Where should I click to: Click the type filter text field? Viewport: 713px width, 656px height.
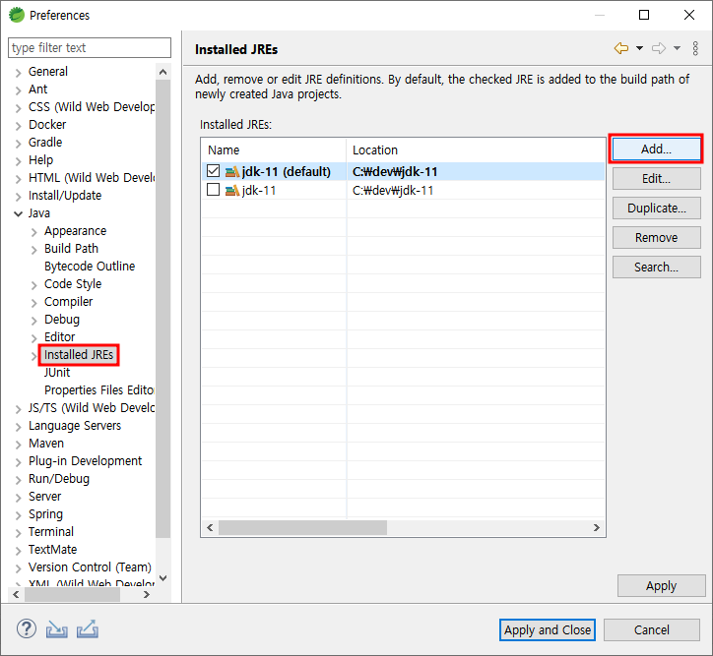pyautogui.click(x=90, y=47)
